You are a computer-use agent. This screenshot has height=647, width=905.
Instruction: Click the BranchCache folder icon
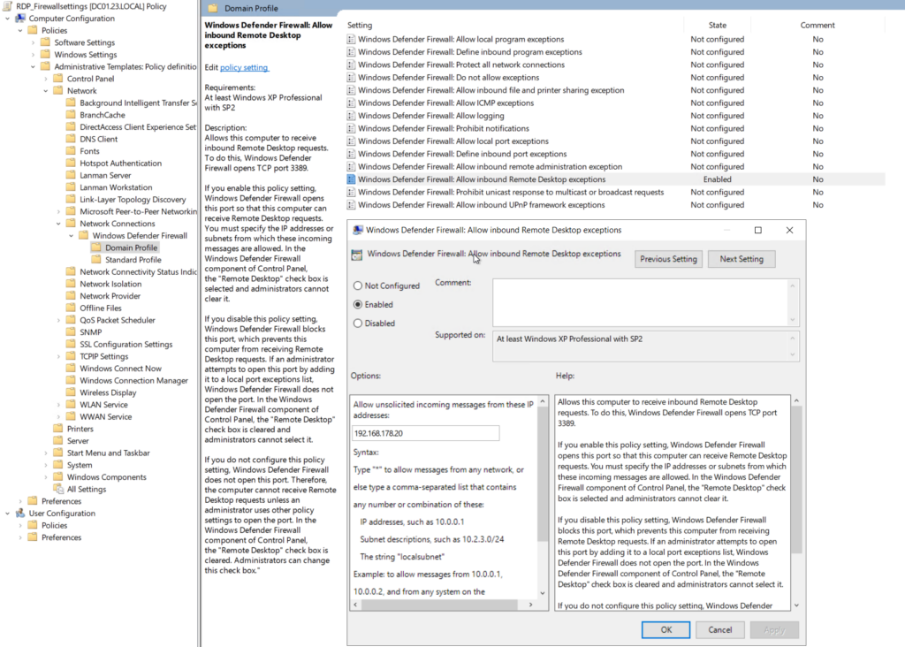tap(71, 115)
